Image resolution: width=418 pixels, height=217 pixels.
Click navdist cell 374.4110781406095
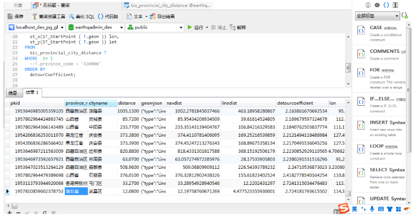193,135
